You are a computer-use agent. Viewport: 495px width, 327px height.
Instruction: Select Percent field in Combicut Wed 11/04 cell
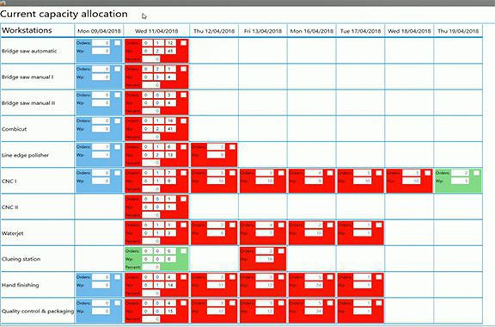(151, 137)
